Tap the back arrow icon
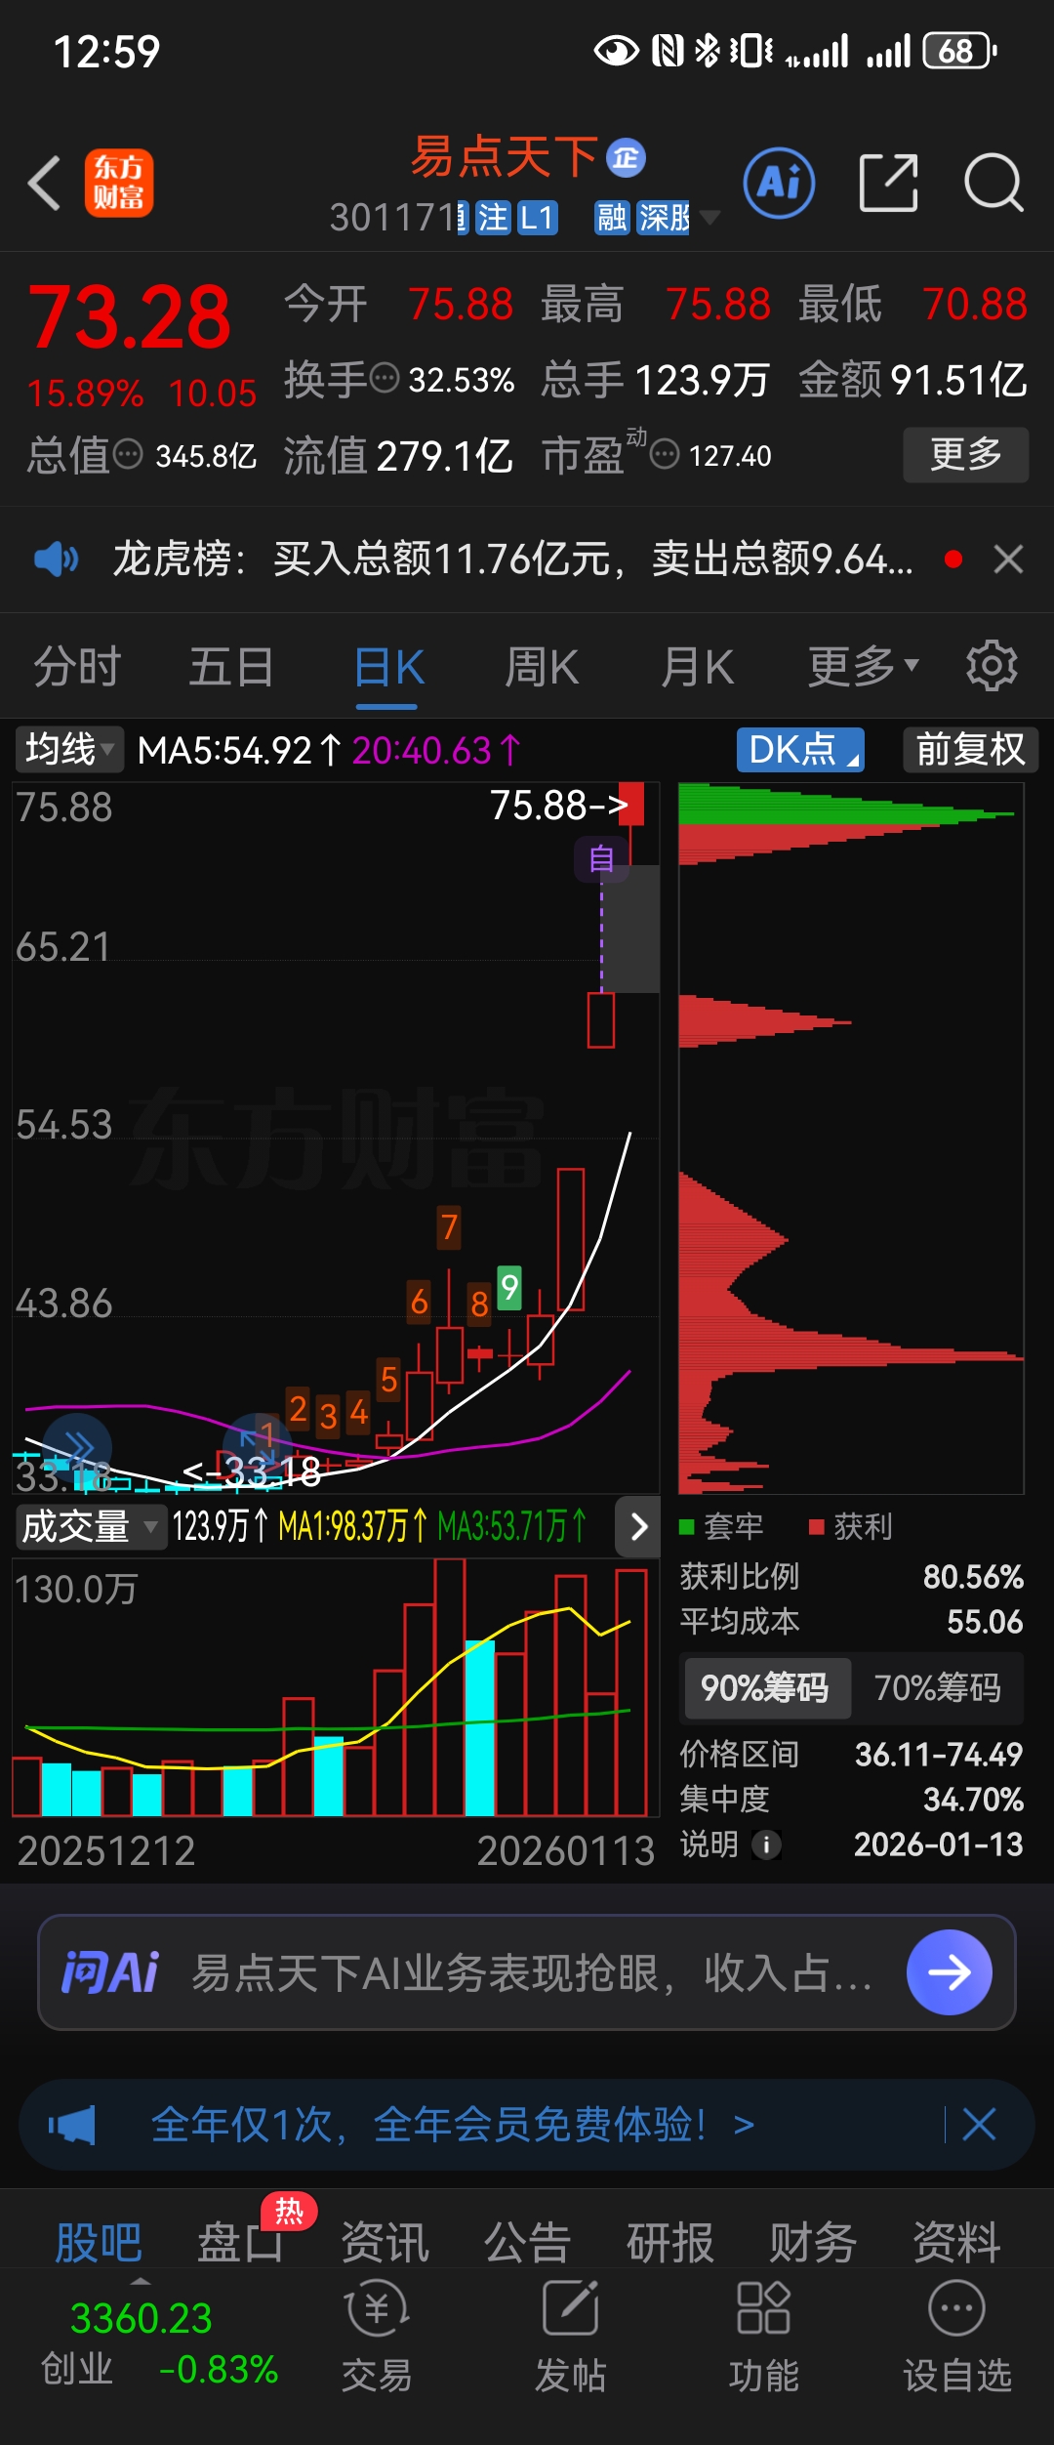 [45, 183]
